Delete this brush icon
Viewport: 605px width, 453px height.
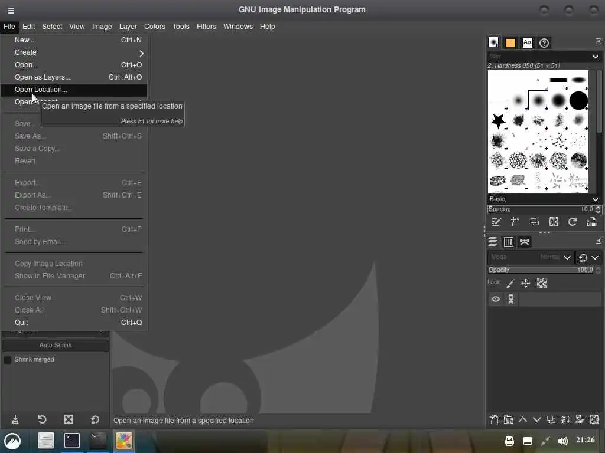[x=554, y=222]
